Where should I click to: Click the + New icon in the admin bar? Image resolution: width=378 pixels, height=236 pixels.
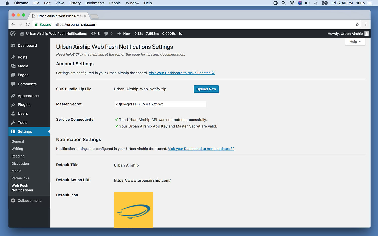[x=119, y=33]
